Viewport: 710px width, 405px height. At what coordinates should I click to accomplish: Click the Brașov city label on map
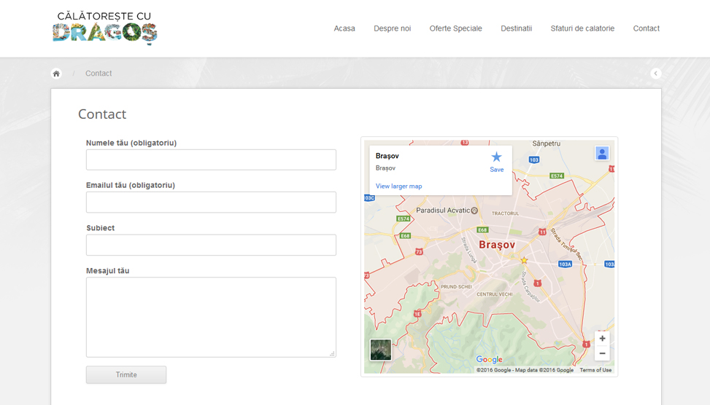pos(497,245)
